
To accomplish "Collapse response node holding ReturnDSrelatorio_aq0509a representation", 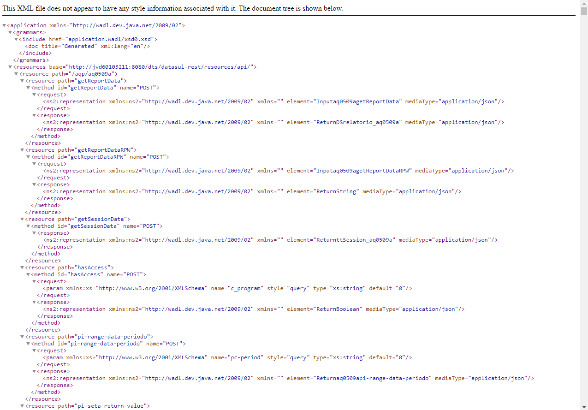I will 34,116.
